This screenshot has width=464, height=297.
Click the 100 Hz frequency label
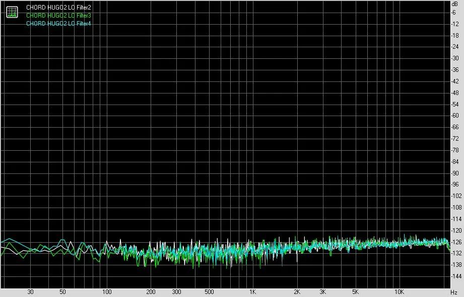[x=107, y=292]
